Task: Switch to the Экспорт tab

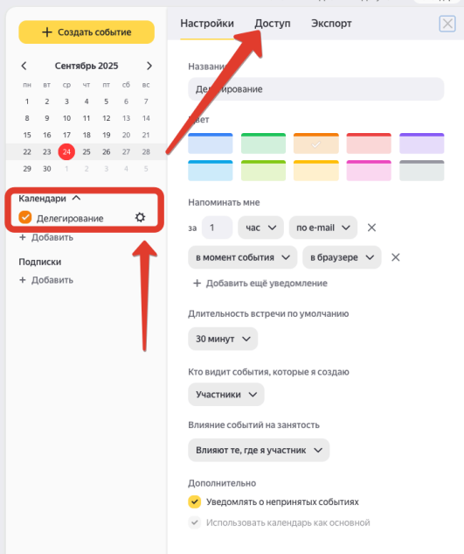Action: [331, 24]
